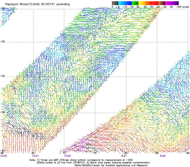
Task: Click the gray 0-5 knots legend swatch
Action: [x=115, y=3]
